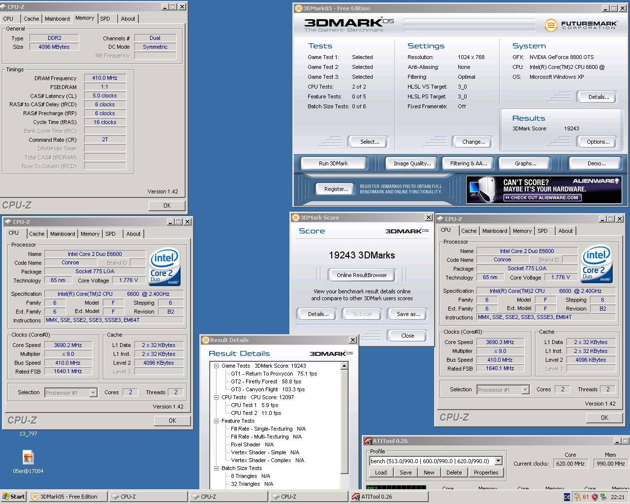This screenshot has width=630, height=504.
Task: Select GT3 - Canyon Flight result row
Action: pyautogui.click(x=268, y=389)
